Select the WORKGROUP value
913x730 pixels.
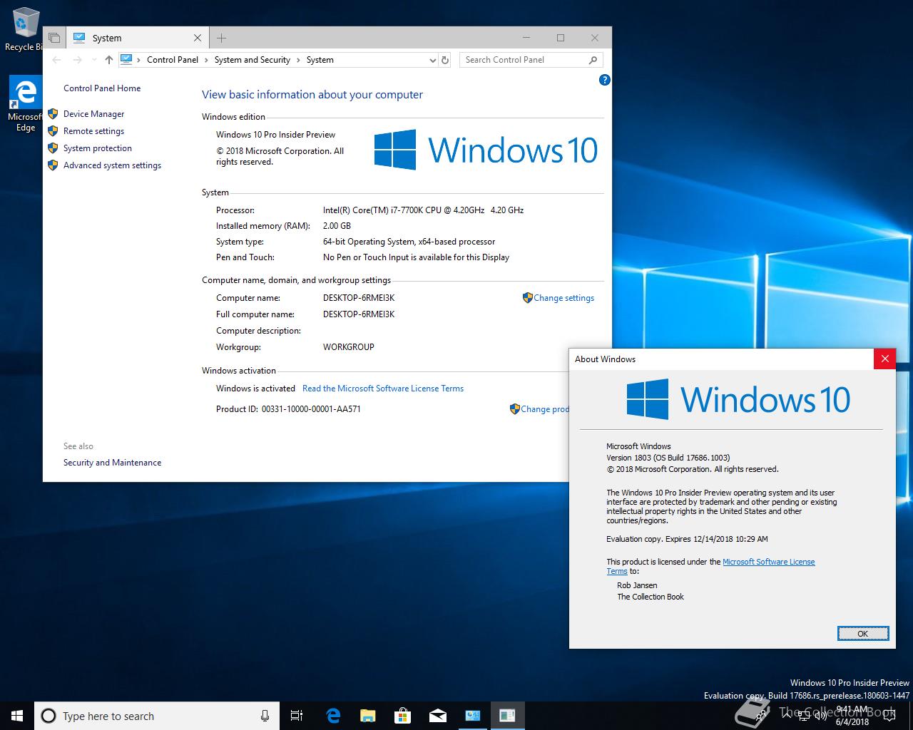(349, 347)
